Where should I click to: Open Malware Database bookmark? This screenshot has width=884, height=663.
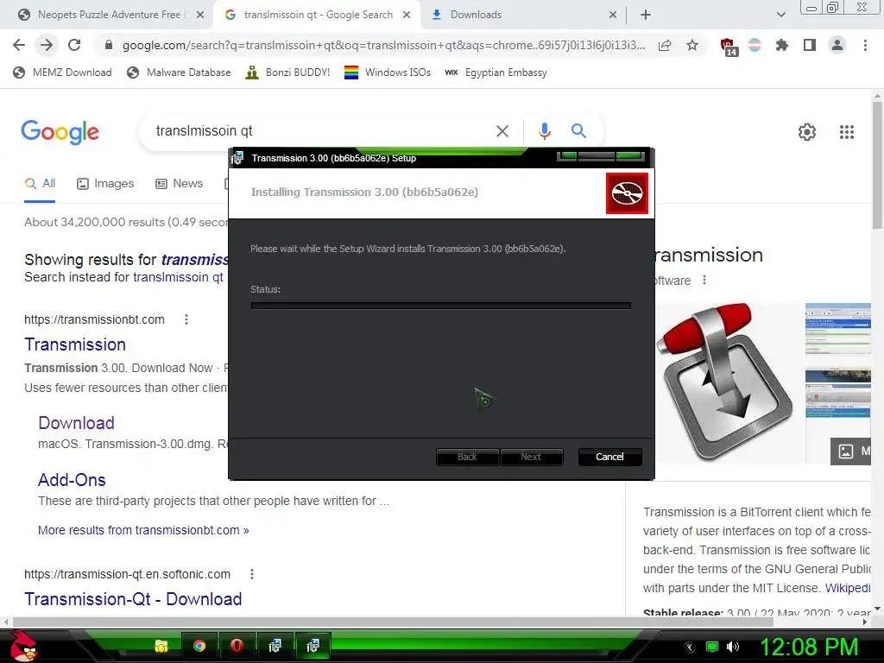(180, 73)
